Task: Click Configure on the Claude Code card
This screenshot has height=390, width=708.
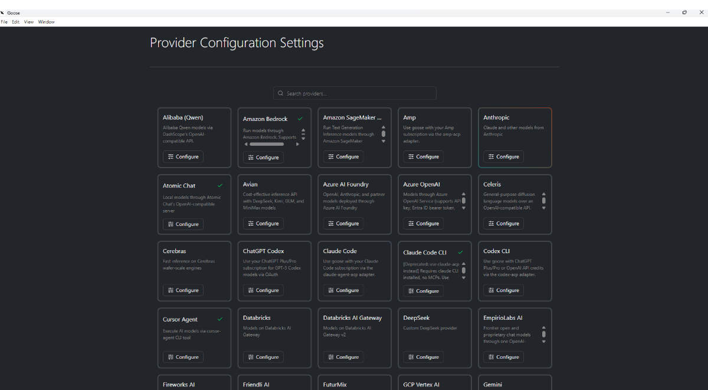Action: point(343,290)
